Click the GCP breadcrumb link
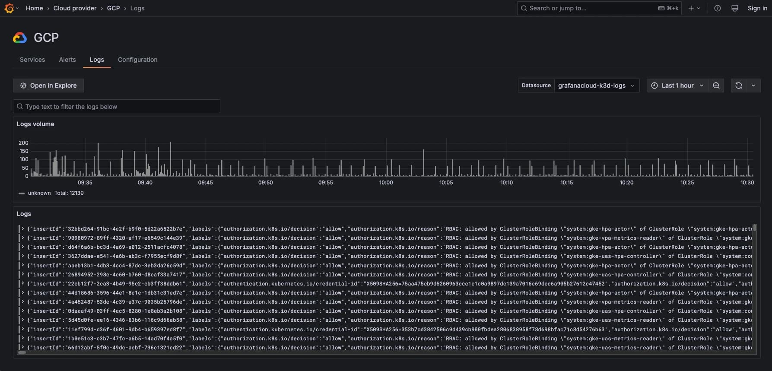Image resolution: width=772 pixels, height=371 pixels. tap(113, 8)
